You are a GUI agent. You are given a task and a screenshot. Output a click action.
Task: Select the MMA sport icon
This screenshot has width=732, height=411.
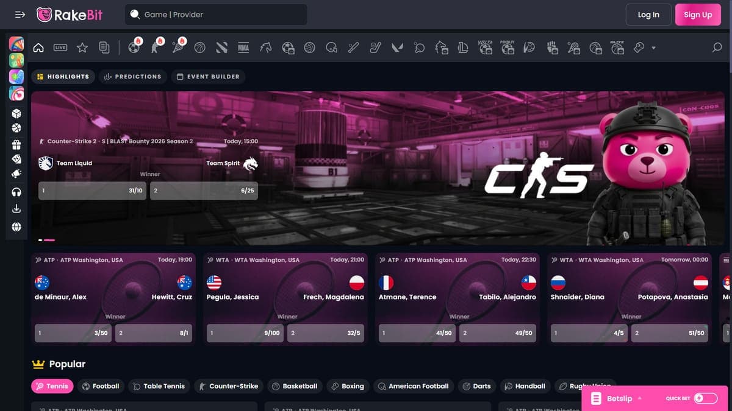pyautogui.click(x=243, y=47)
